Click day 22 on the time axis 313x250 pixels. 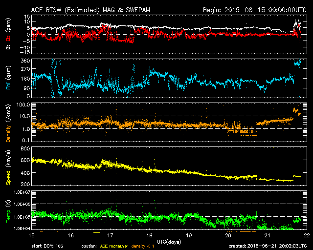(x=306, y=235)
